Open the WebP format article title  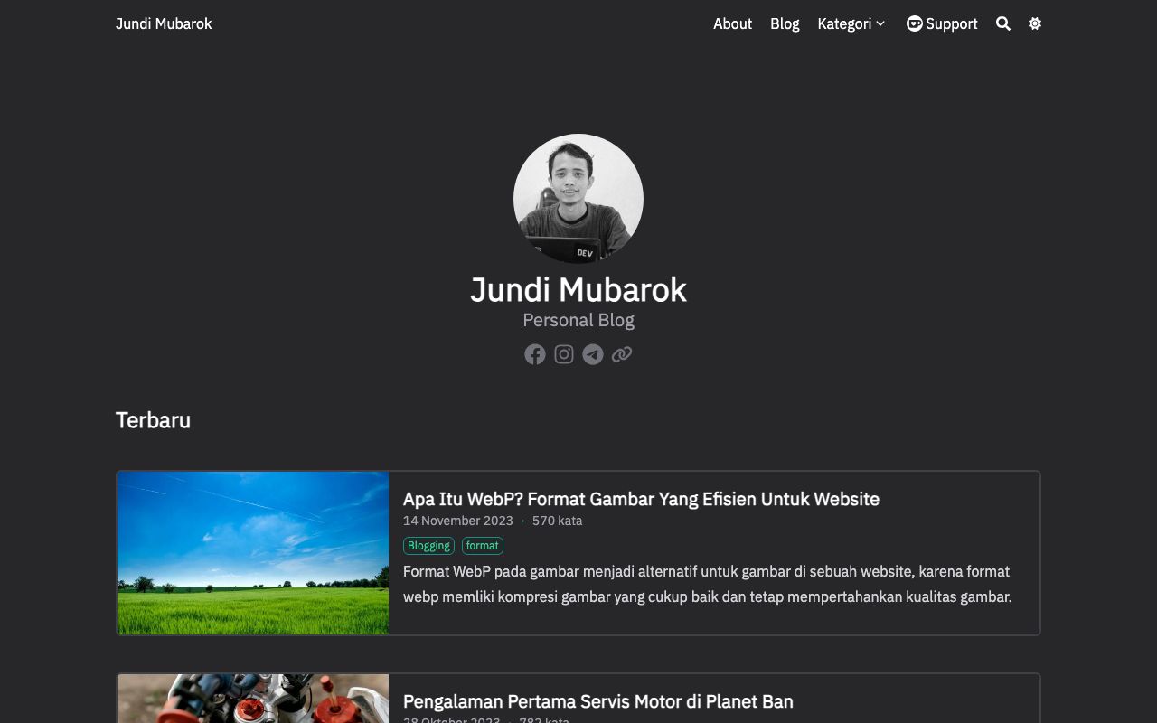tap(641, 499)
